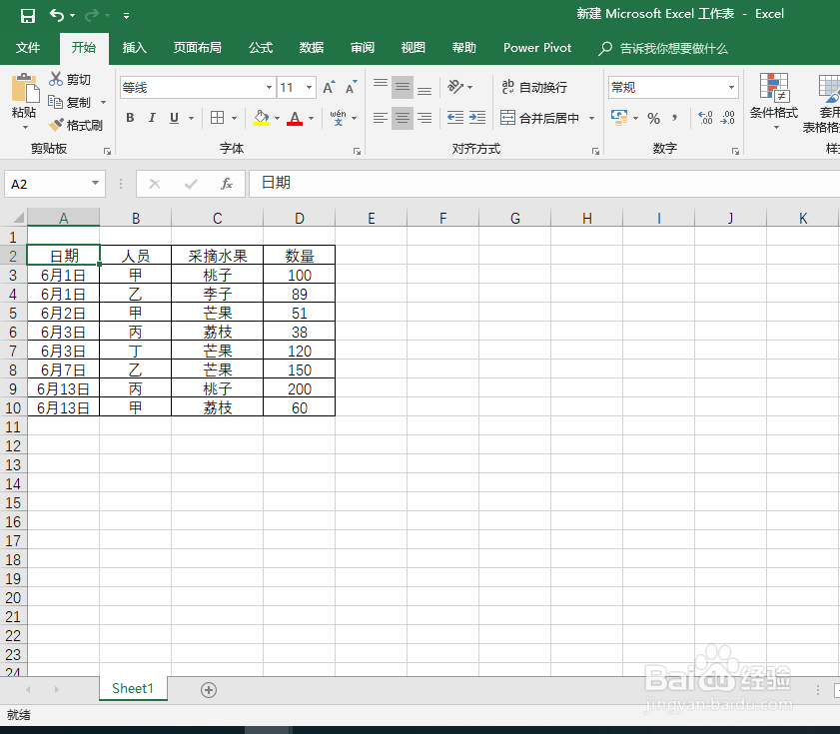Click red font color A

tap(295, 118)
